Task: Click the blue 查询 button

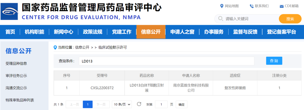Action: pos(274,61)
